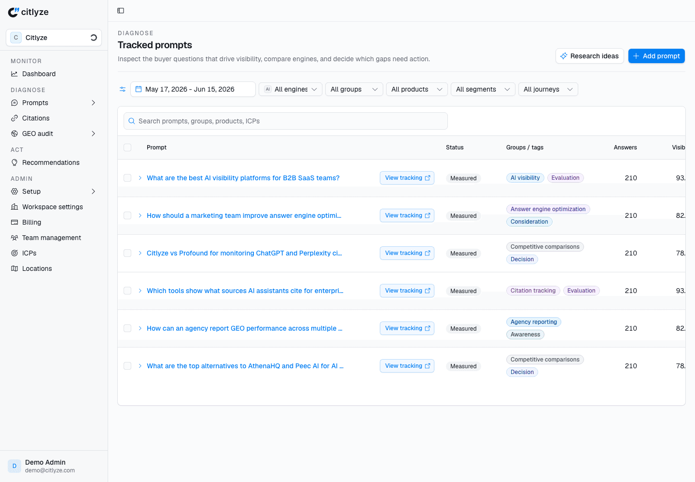This screenshot has width=695, height=482.
Task: View tracking for 'best AI visibility platforms'
Action: pyautogui.click(x=407, y=178)
